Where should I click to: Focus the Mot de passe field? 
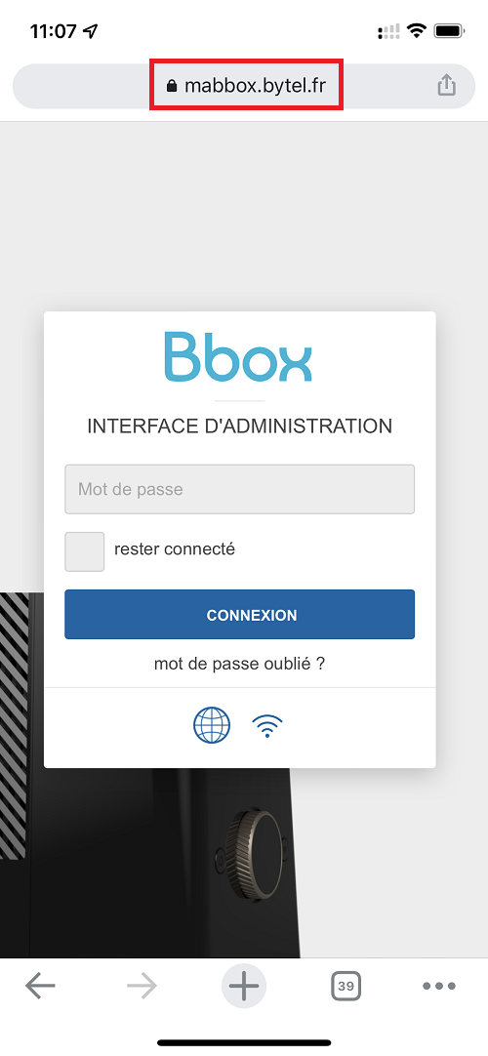(240, 489)
